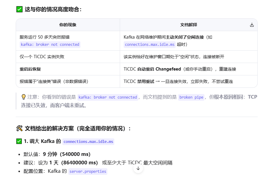Click 'kafka: broker not connected' code in the note
The height and width of the screenshot is (177, 261).
pyautogui.click(x=108, y=97)
